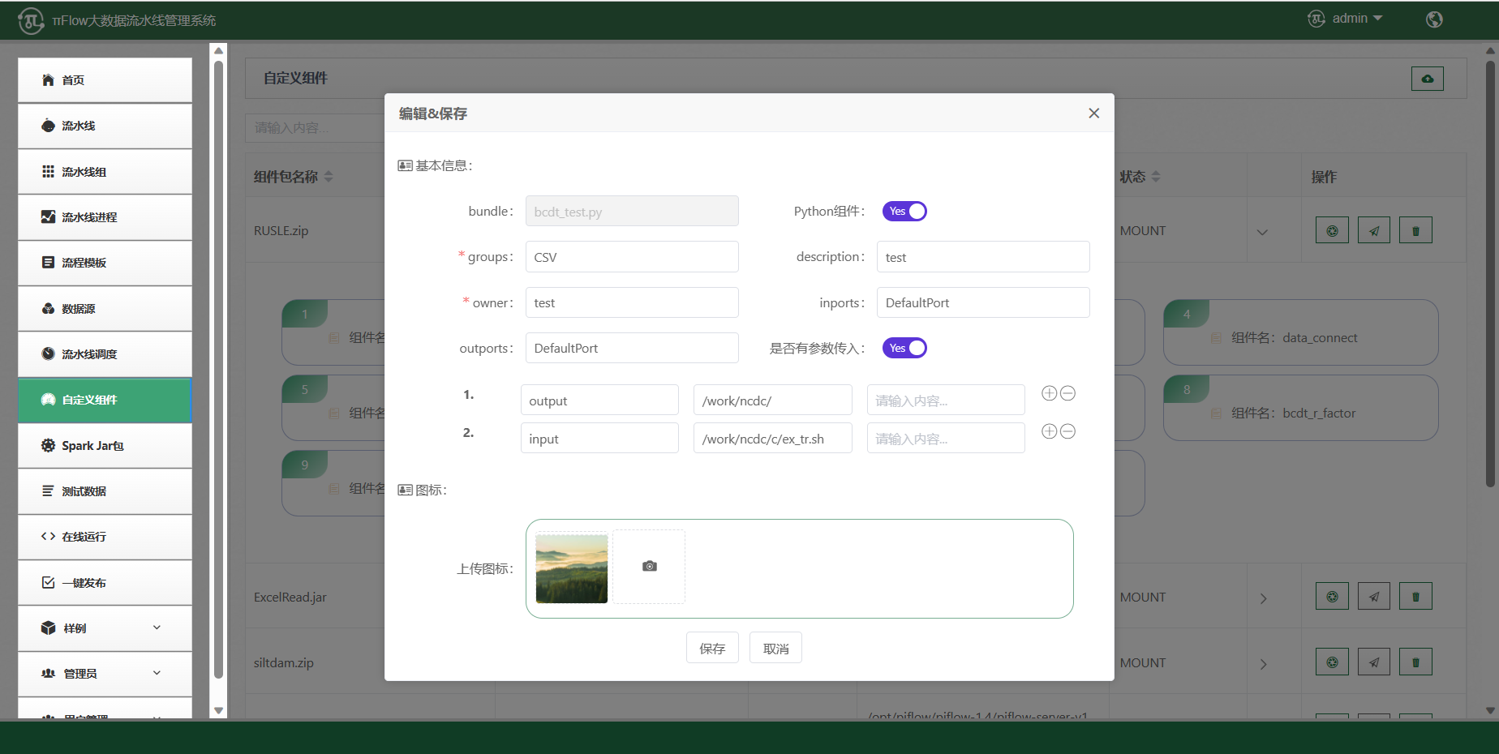Image resolution: width=1499 pixels, height=754 pixels.
Task: Go to 首页 in the sidebar
Action: point(105,80)
